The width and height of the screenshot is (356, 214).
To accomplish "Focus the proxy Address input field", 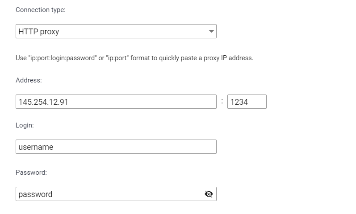I will click(x=116, y=102).
